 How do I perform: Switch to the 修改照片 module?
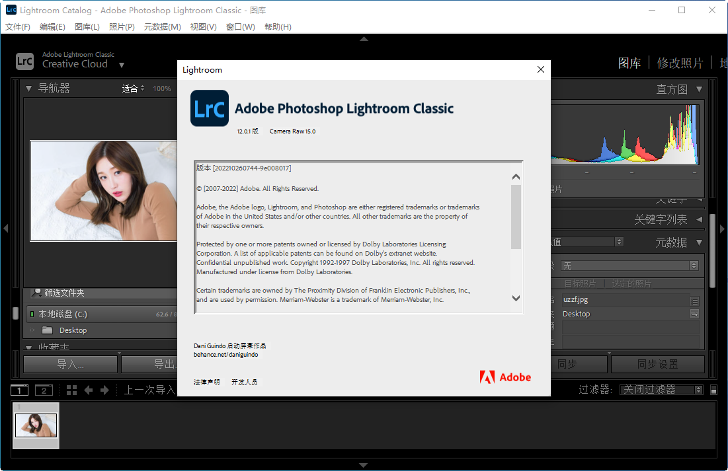(x=680, y=63)
